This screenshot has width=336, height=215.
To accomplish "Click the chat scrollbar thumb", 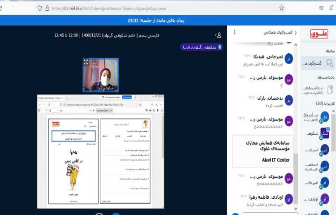I will pos(296,179).
